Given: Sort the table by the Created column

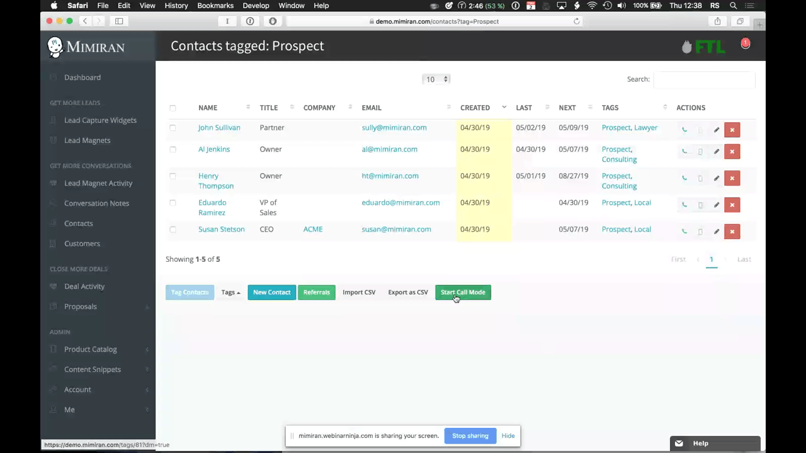Looking at the screenshot, I should [x=483, y=108].
